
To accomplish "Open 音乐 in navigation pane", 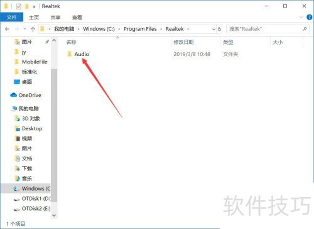I will (x=27, y=179).
